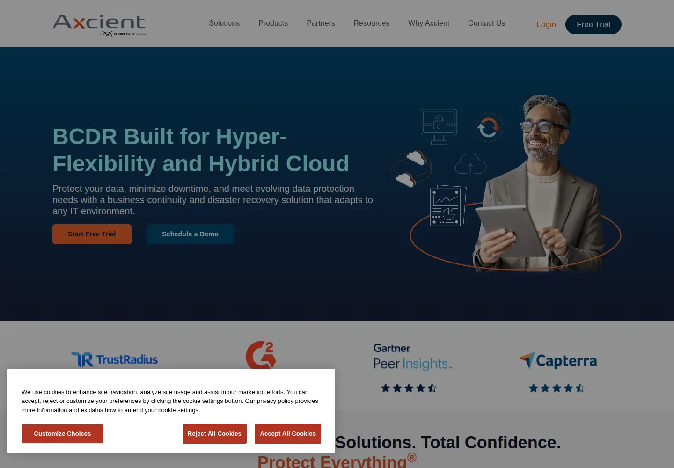Click the Capterra star rating
674x468 pixels.
point(557,388)
